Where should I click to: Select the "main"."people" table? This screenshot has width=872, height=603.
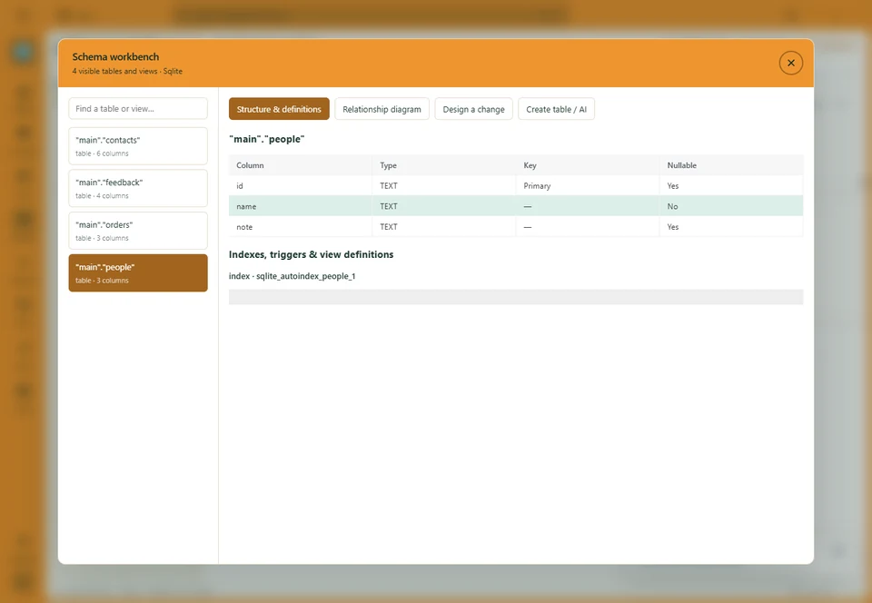pos(138,272)
